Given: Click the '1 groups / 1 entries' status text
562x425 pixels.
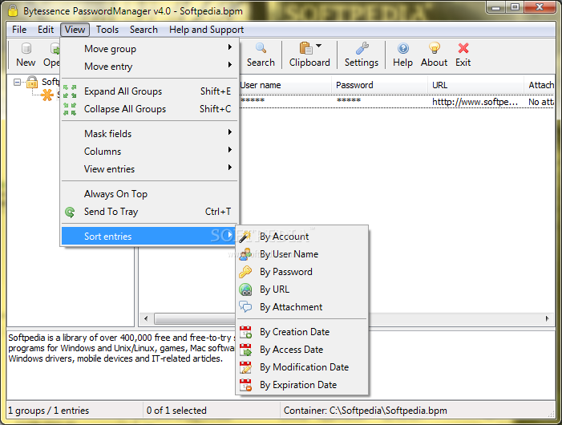Looking at the screenshot, I should pyautogui.click(x=48, y=411).
